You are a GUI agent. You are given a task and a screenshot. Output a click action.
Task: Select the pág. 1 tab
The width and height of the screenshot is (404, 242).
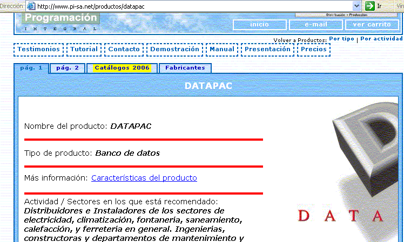click(31, 68)
